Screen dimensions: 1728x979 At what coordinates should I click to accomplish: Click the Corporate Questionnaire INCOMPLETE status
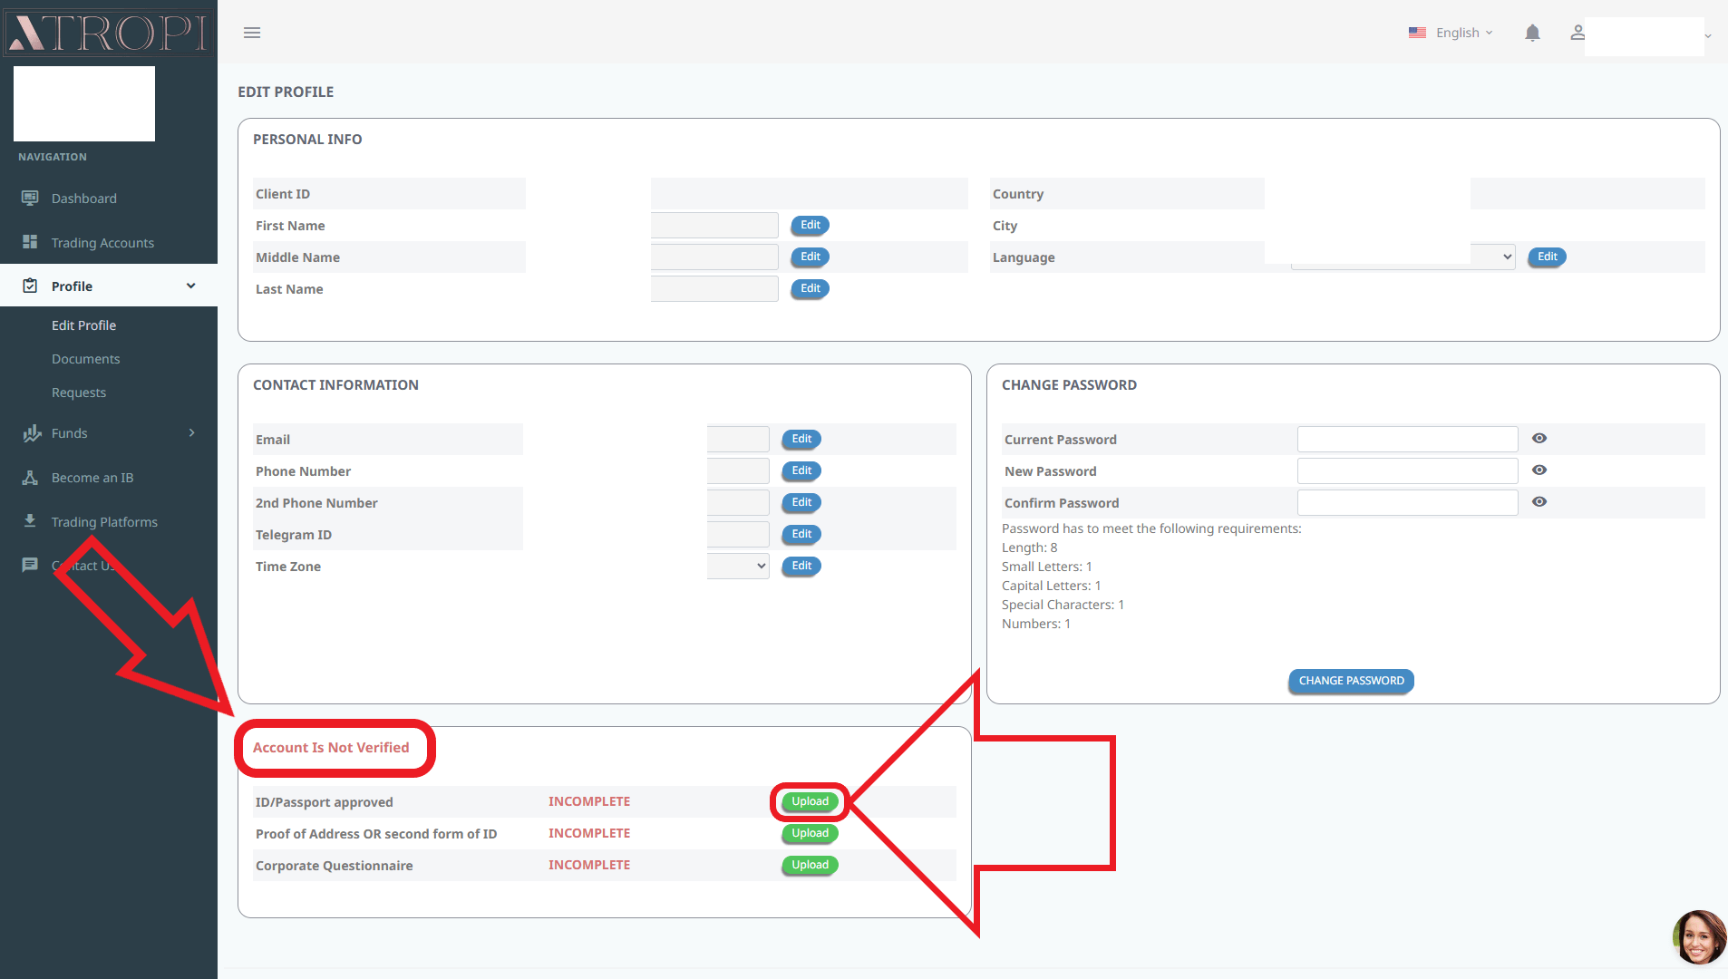pos(589,865)
